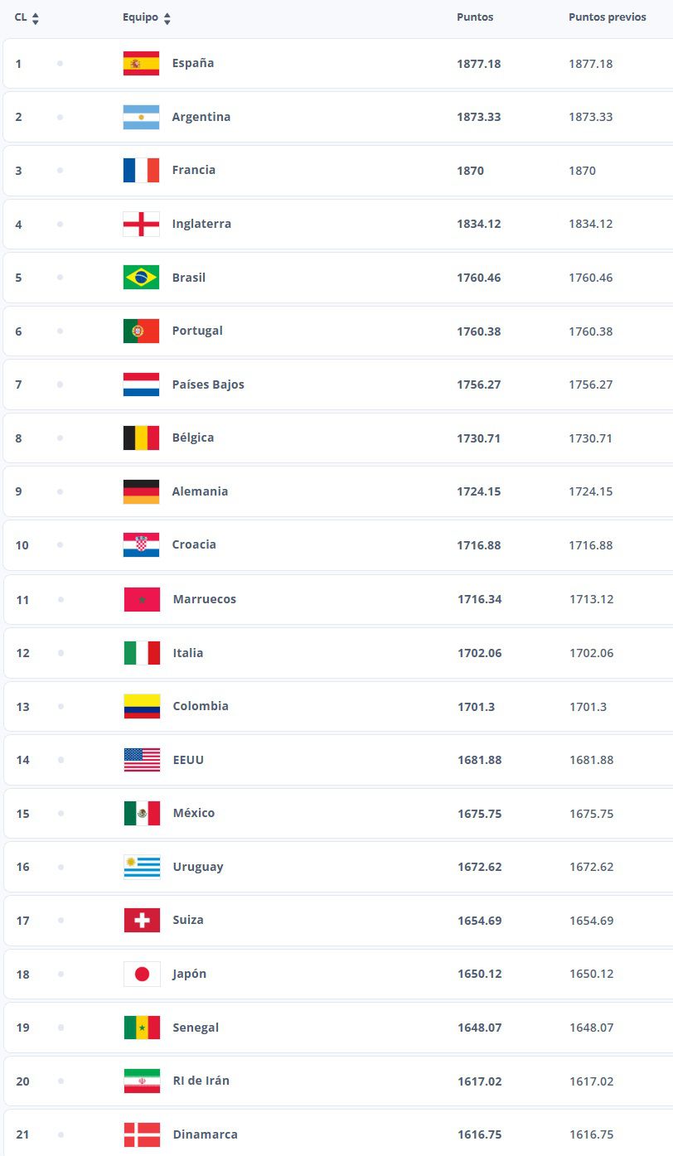Select the Puntos column header
This screenshot has height=1156, width=673.
(x=475, y=17)
